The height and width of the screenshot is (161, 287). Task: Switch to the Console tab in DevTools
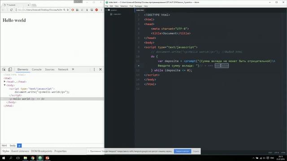coord(37,69)
